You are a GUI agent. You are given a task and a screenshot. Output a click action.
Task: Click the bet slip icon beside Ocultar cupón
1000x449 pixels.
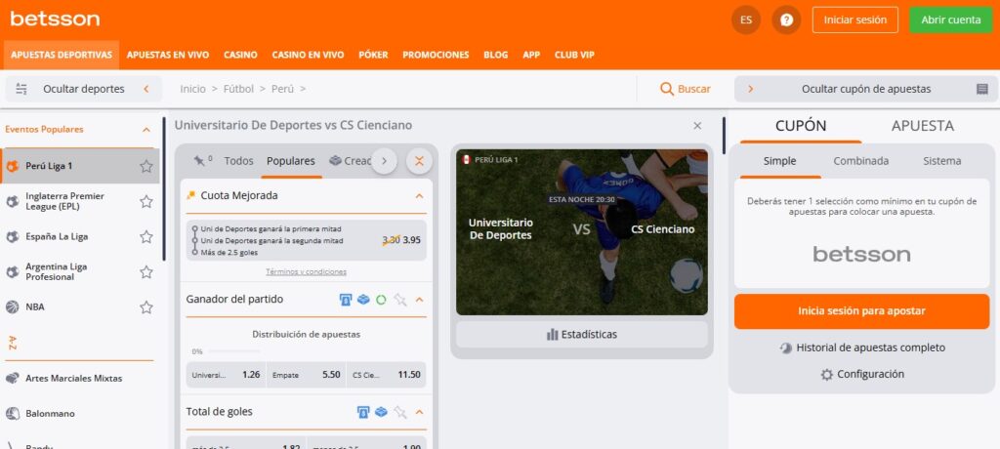click(982, 89)
